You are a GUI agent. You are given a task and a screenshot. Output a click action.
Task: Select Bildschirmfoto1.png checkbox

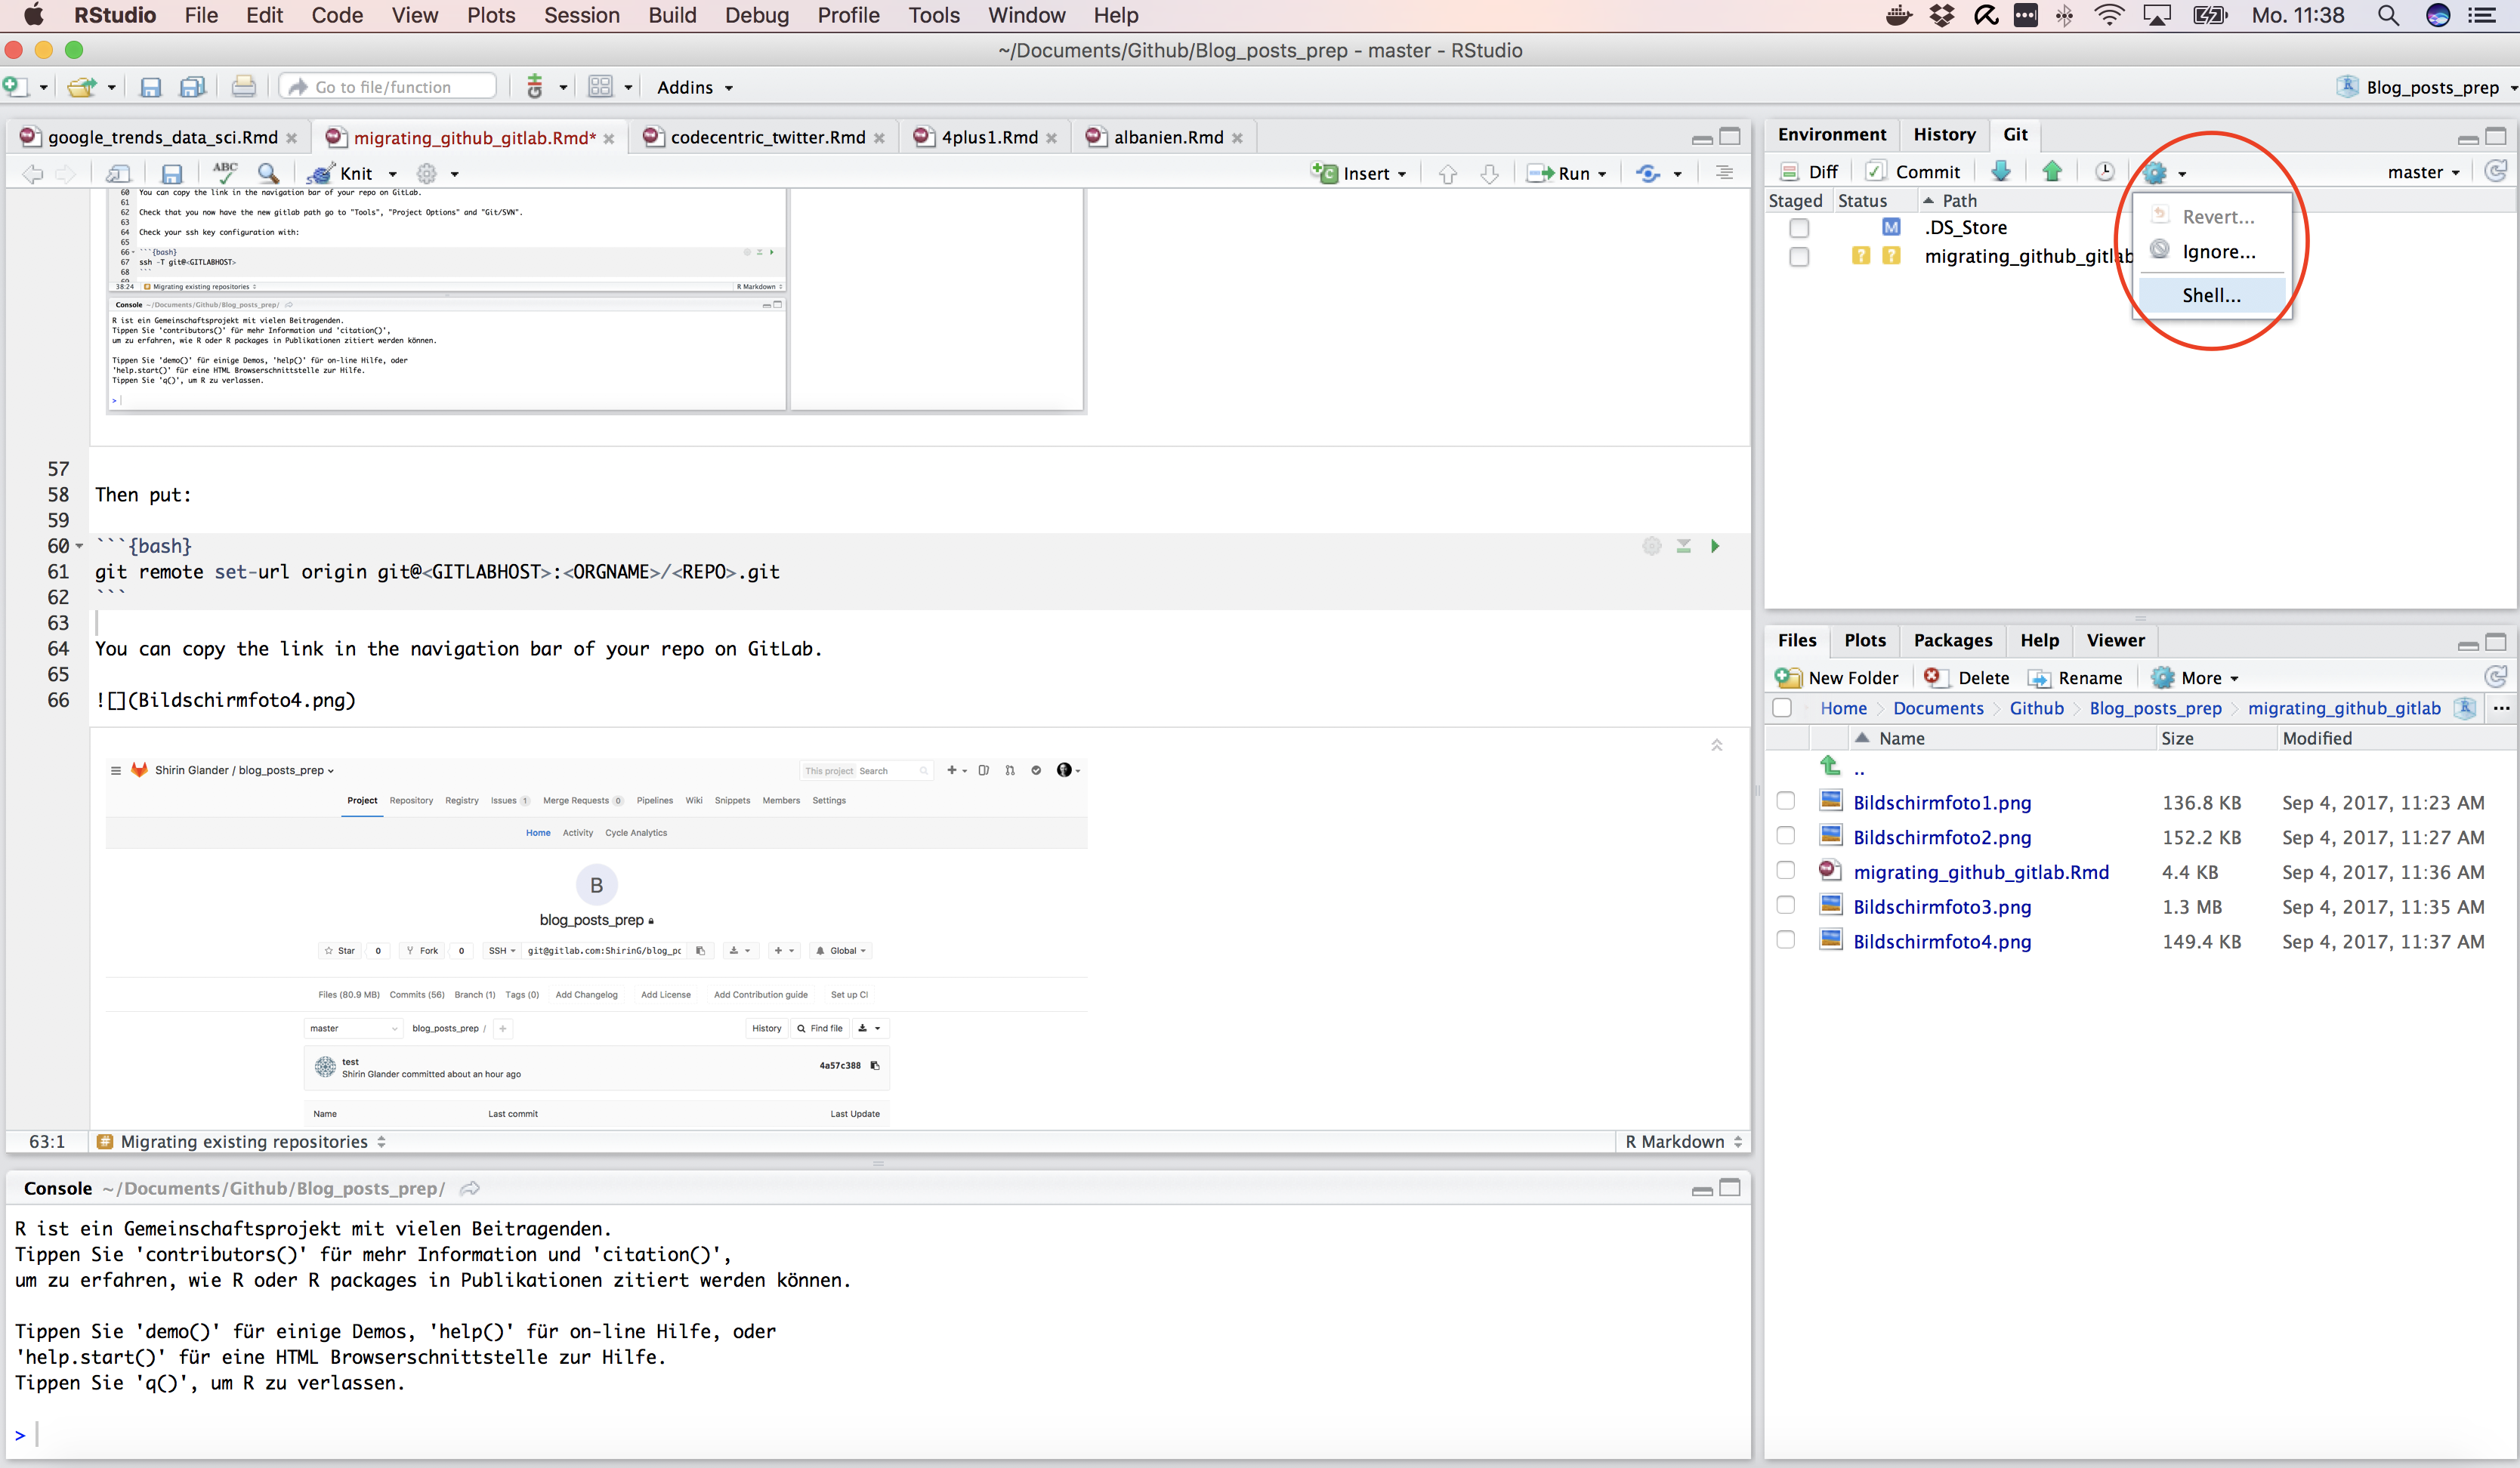pyautogui.click(x=1786, y=801)
